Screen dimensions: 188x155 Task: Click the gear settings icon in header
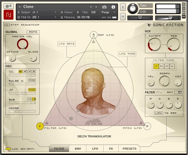[x=9, y=6]
